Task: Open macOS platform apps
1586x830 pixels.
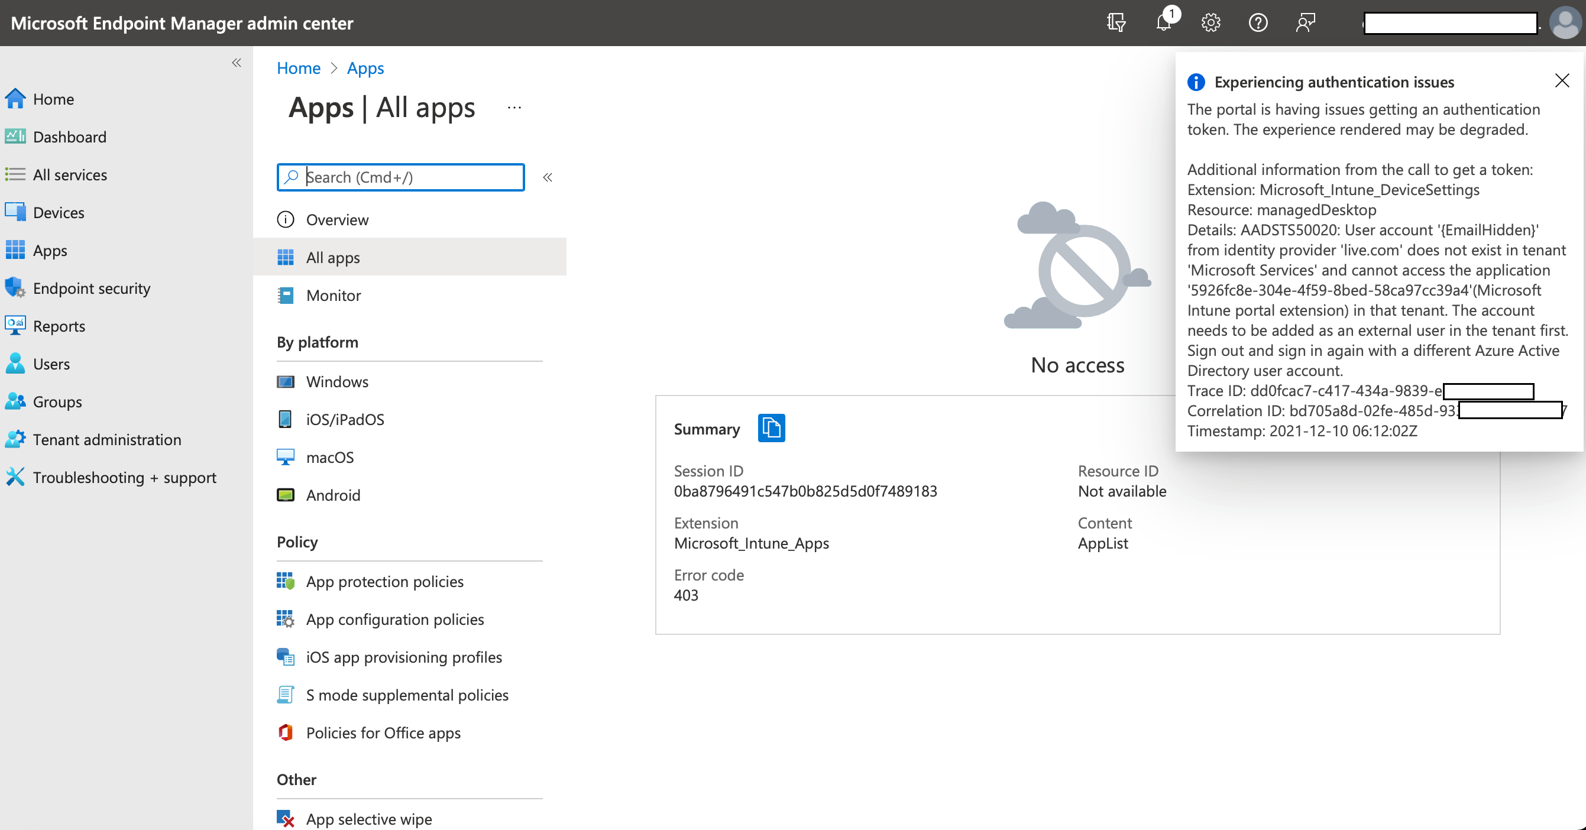Action: (x=409, y=457)
